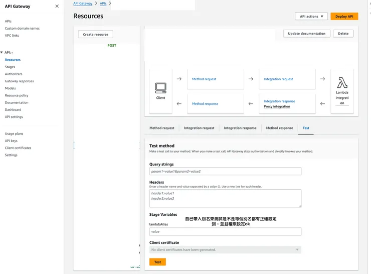This screenshot has height=274, width=371.
Task: Open Gateway responses in the sidebar
Action: (19, 81)
